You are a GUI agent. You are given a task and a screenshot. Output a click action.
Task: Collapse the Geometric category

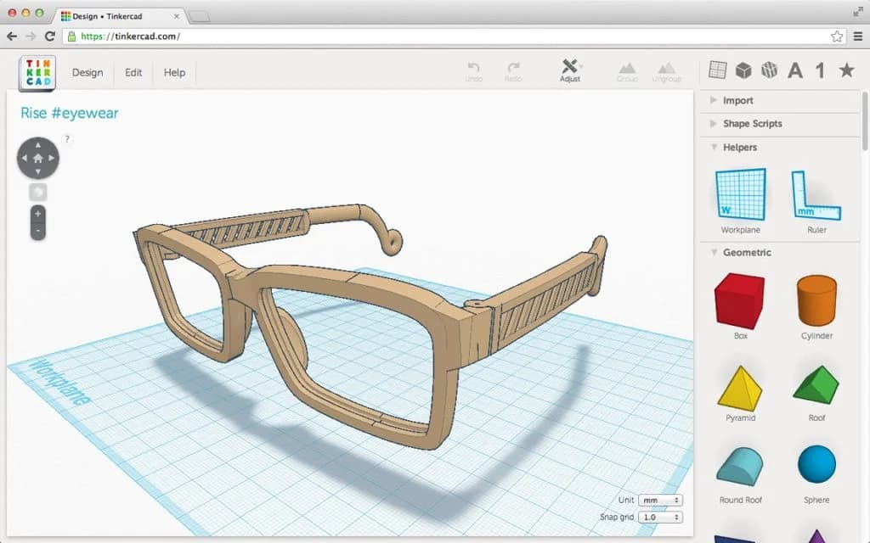(x=743, y=252)
